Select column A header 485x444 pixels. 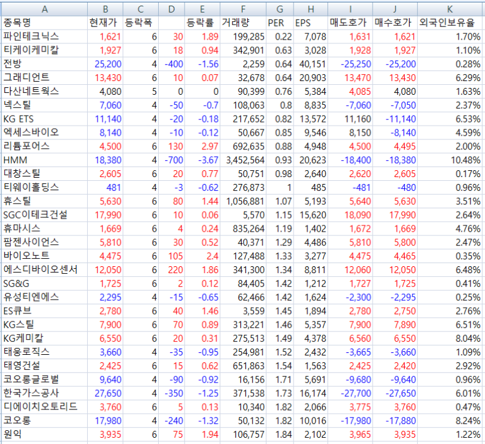coord(45,9)
